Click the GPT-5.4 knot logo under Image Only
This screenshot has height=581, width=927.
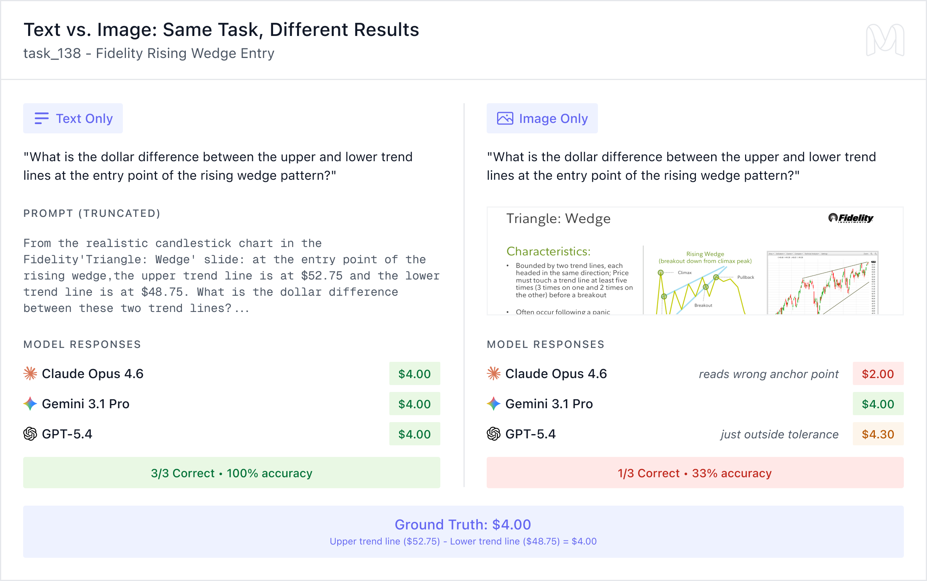pos(494,434)
